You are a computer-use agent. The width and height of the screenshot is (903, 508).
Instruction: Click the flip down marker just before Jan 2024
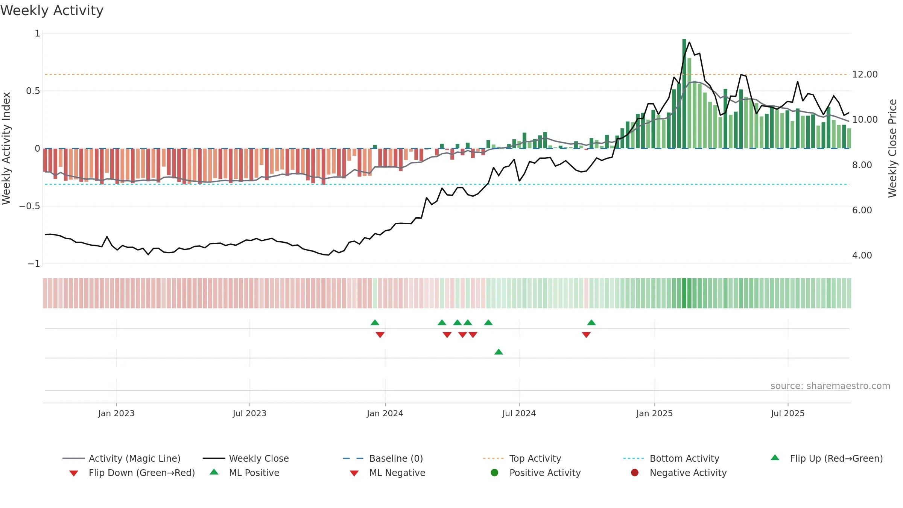pos(380,335)
